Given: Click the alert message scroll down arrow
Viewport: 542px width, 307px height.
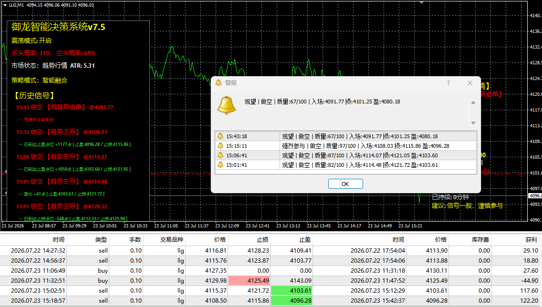Looking at the screenshot, I should tap(473, 123).
